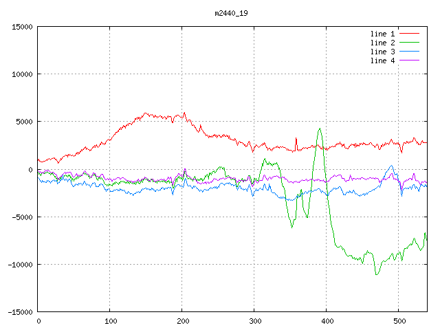Image resolution: width=440 pixels, height=330 pixels.
Task: Click the x-axis label 400
Action: [327, 321]
